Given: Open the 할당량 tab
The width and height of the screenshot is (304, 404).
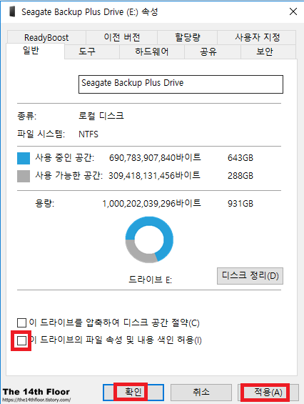Looking at the screenshot, I should point(187,38).
